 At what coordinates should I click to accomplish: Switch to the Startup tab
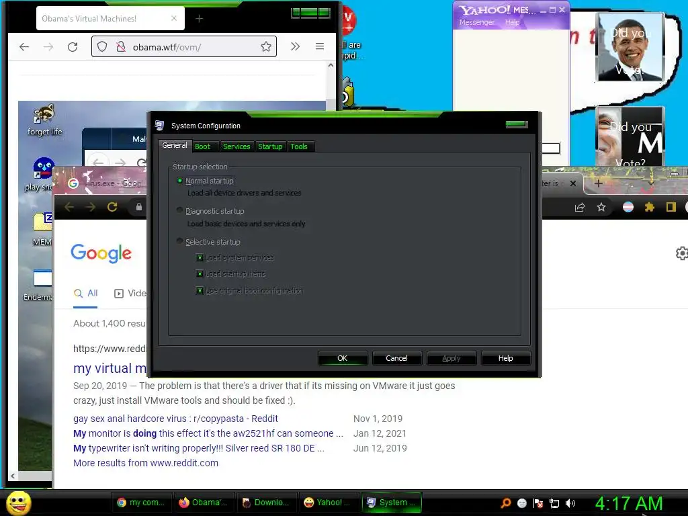pos(270,146)
